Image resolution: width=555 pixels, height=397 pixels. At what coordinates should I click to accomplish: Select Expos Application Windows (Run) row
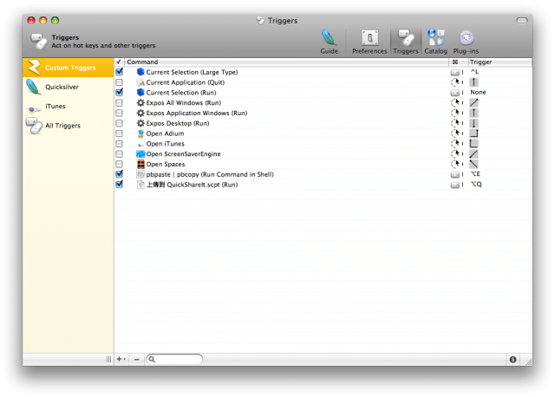point(323,113)
